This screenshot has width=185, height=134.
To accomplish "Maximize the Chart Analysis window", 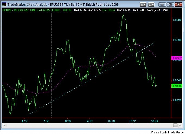I will [170, 5].
